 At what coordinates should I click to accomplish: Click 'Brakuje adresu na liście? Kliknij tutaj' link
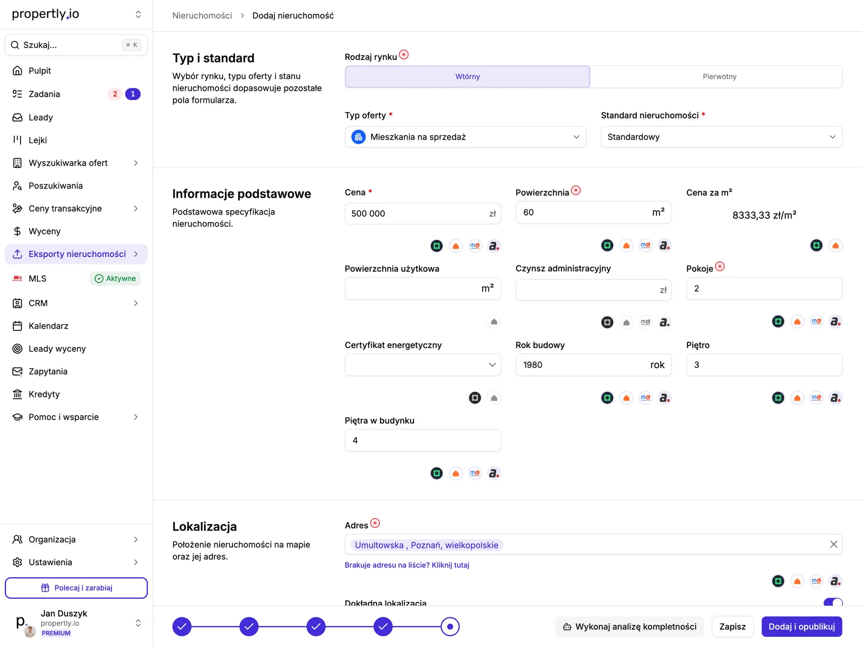click(407, 565)
